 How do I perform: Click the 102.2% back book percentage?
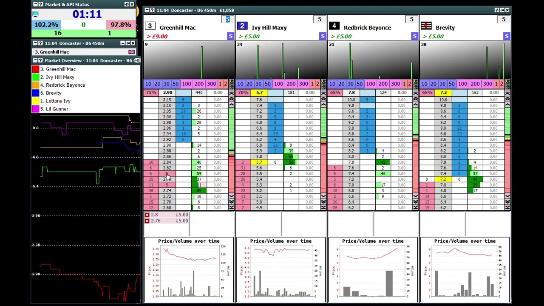coord(46,25)
